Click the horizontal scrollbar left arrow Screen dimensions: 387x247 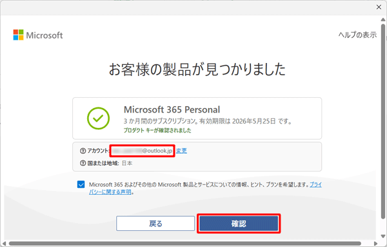(5, 244)
